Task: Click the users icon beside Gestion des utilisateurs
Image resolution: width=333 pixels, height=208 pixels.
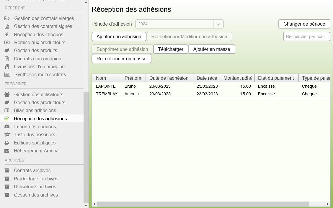Action: (x=7, y=94)
